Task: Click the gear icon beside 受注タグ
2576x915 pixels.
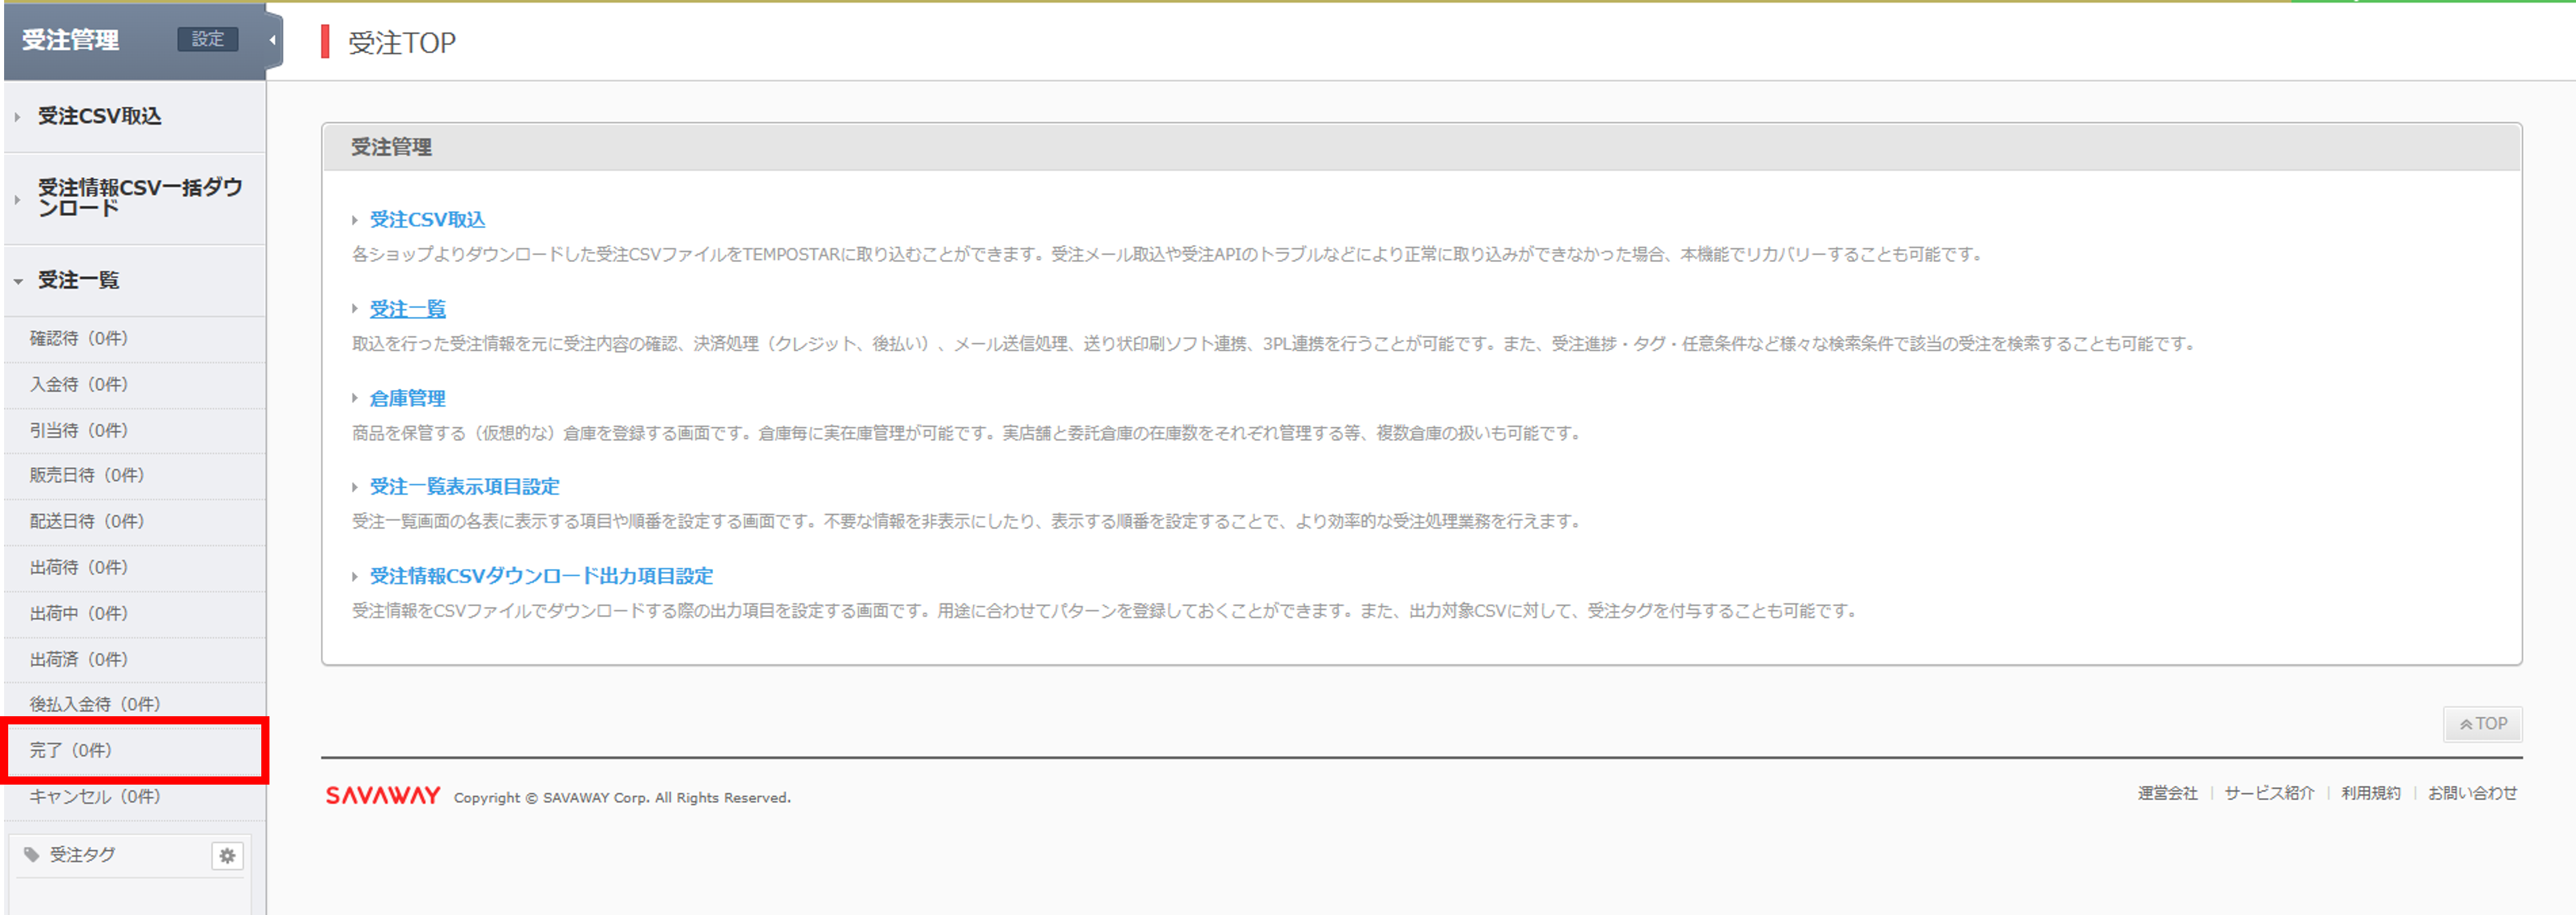Action: click(227, 856)
